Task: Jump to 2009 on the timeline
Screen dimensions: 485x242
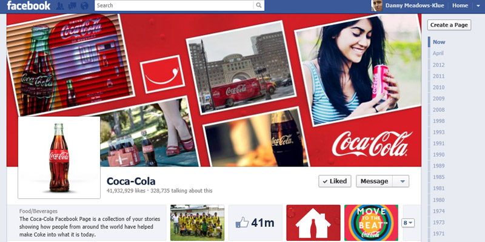Action: (x=438, y=99)
